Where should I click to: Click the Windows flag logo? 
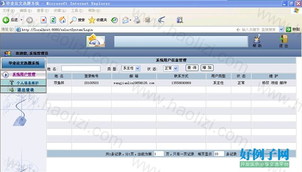click(x=296, y=11)
